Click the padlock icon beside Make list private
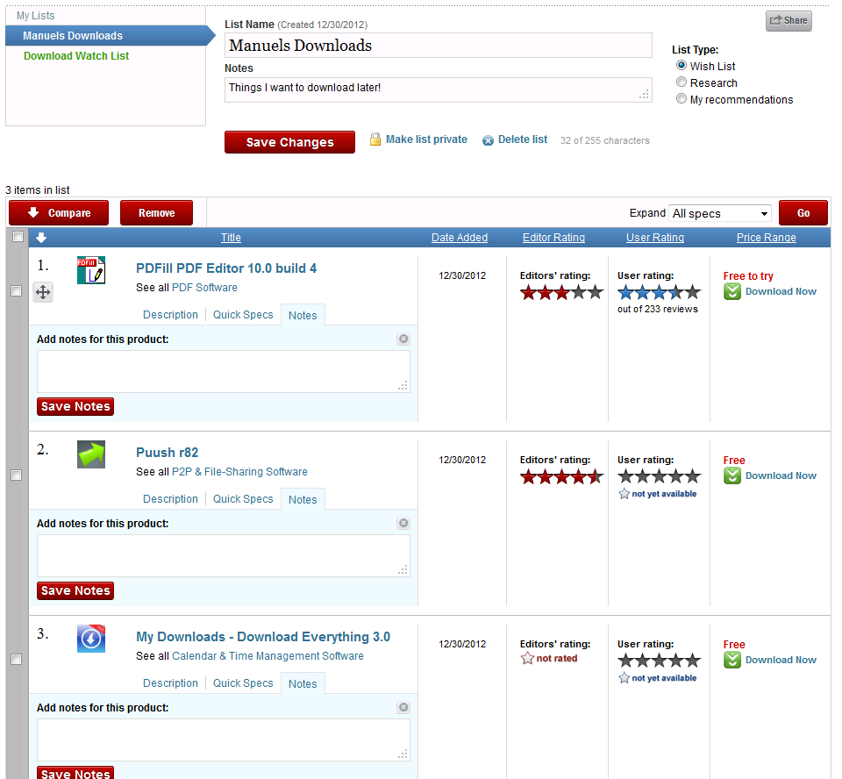 click(375, 139)
